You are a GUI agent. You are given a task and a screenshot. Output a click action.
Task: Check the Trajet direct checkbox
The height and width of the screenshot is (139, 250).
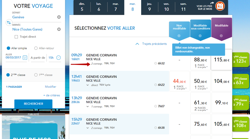16,37
